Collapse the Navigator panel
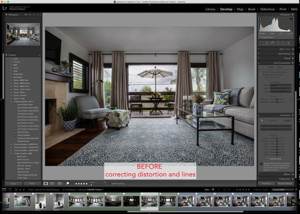 [x=6, y=15]
